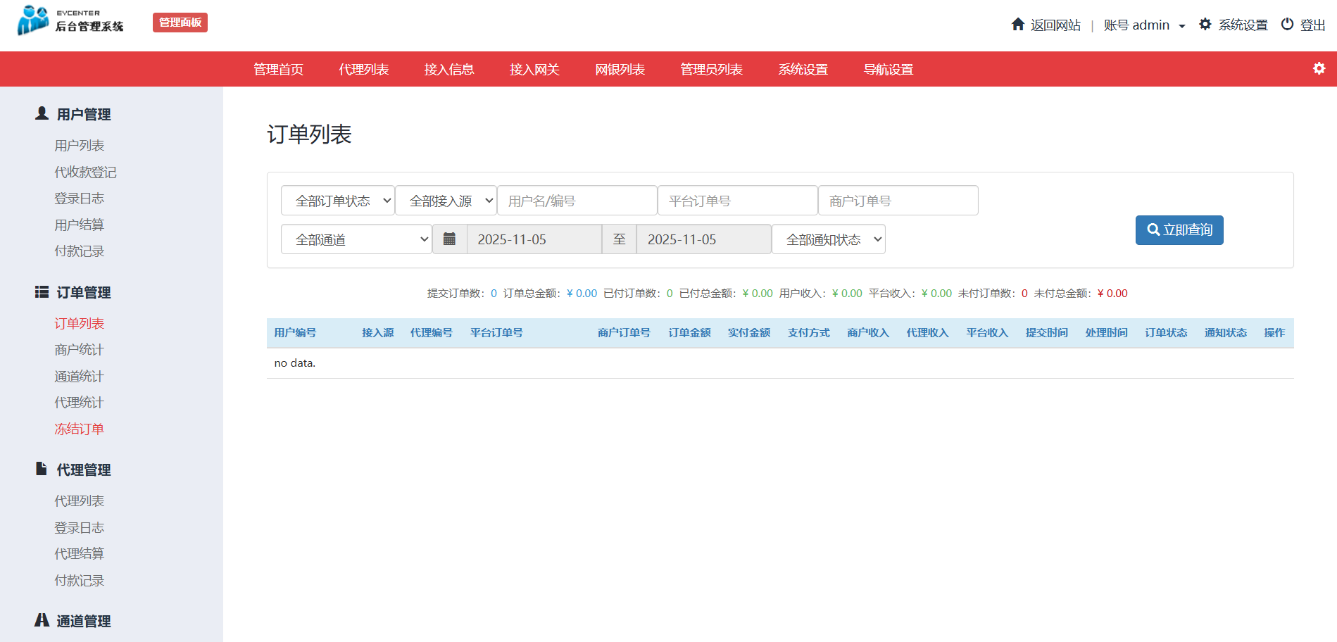
Task: Click the file icon beside 代理管理
Action: point(42,469)
